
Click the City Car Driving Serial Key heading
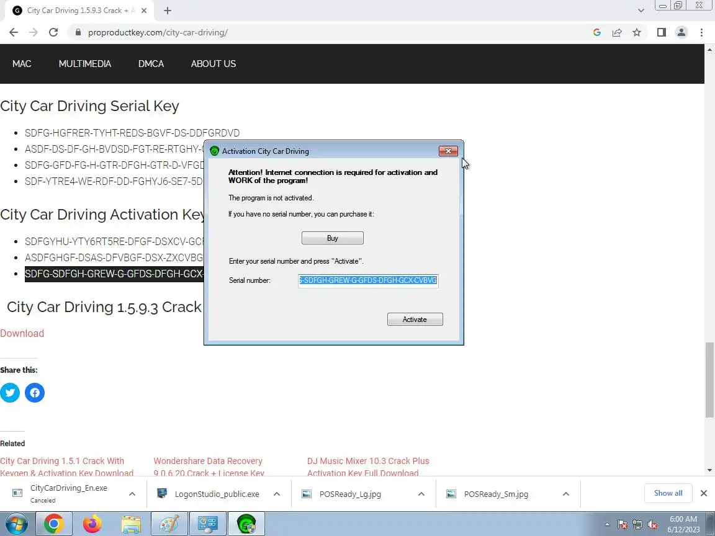(89, 105)
